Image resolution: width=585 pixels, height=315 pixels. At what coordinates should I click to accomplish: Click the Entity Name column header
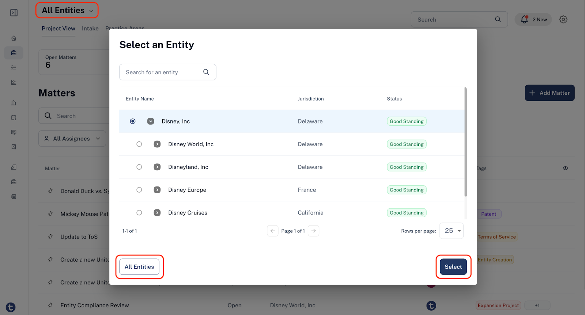(140, 99)
